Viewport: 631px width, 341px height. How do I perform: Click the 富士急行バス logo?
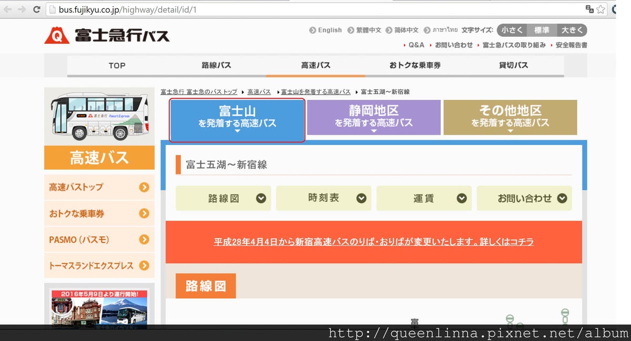point(105,34)
